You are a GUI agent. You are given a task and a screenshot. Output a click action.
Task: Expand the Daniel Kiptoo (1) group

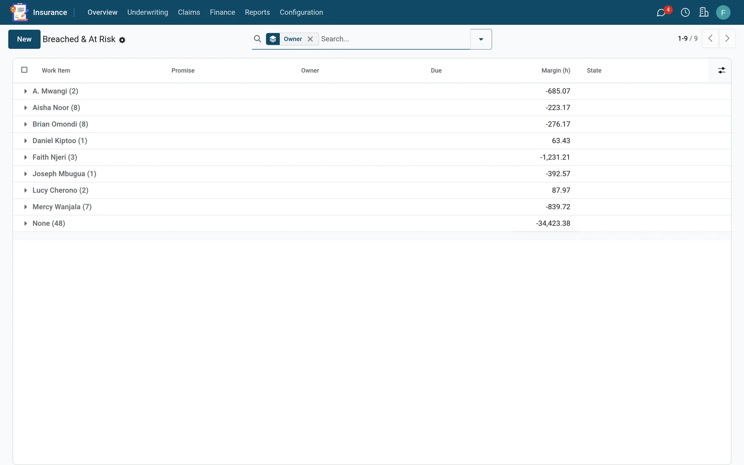pos(372,141)
